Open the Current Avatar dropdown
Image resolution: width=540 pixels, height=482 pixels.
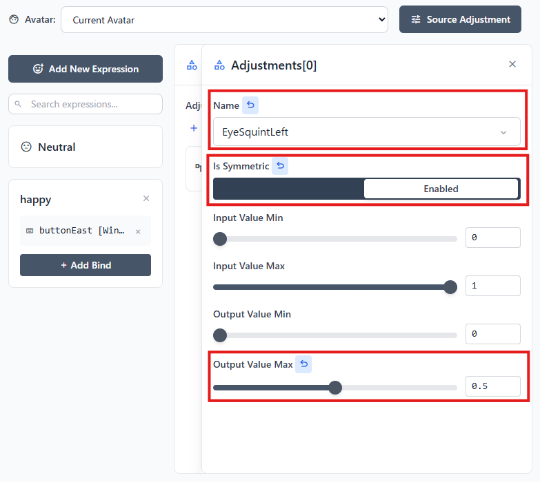coord(224,20)
